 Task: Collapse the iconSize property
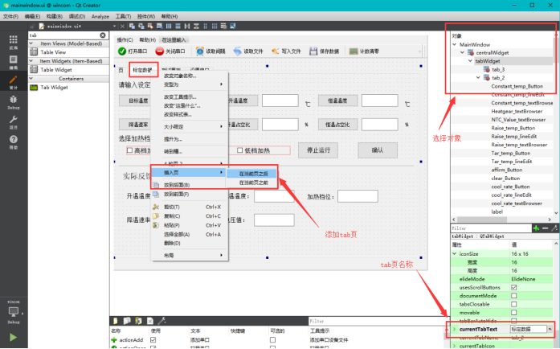tap(454, 253)
